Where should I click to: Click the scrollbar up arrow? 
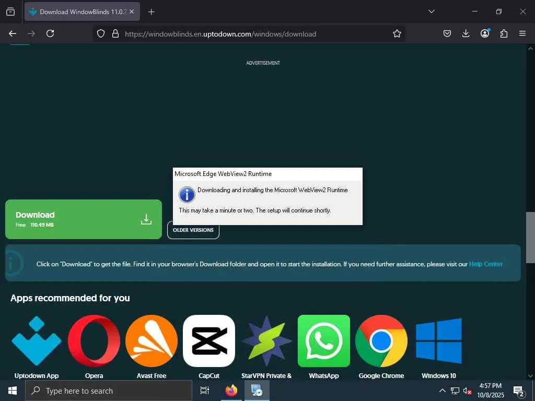click(530, 49)
